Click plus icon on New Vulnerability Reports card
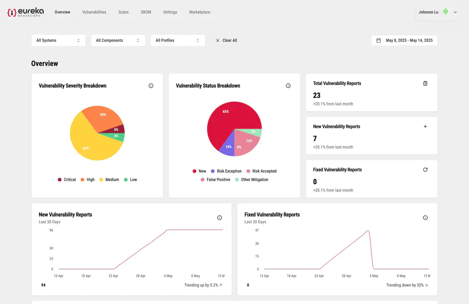The height and width of the screenshot is (304, 469). point(425,126)
